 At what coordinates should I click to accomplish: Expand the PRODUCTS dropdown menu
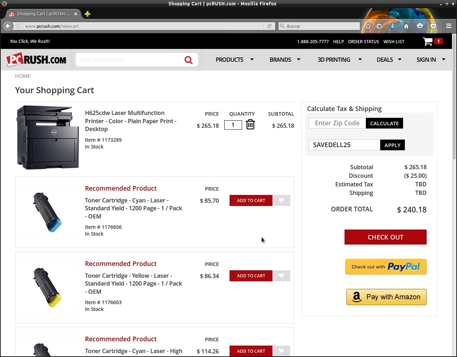pos(235,60)
